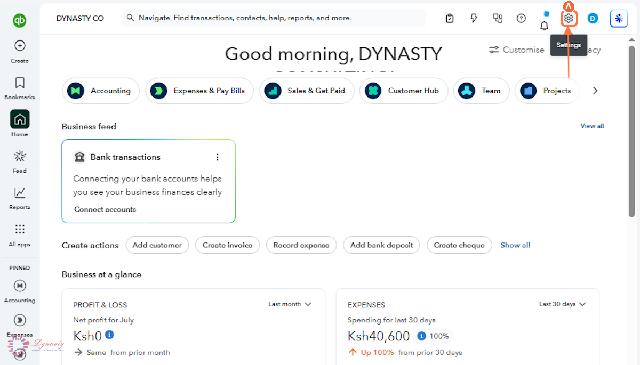The image size is (640, 365).
Task: Click the search magnifier icon
Action: click(130, 18)
